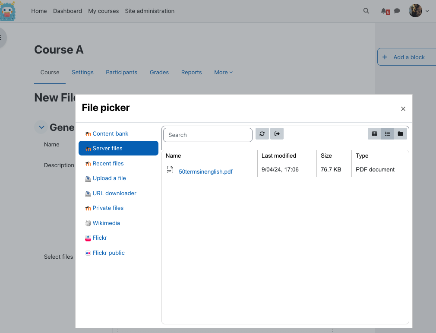Click the File picker title
This screenshot has width=436, height=333.
coord(106,108)
